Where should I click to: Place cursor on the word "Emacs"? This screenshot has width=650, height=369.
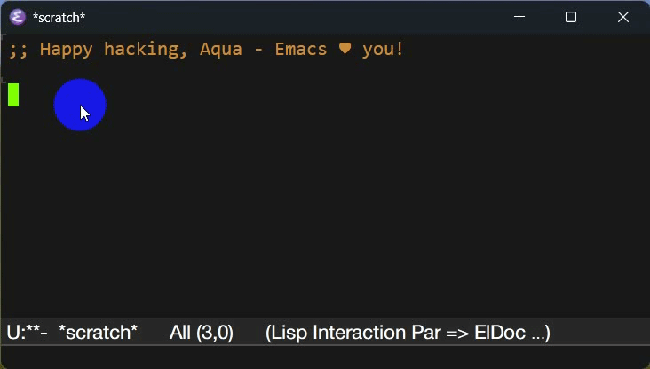(301, 50)
